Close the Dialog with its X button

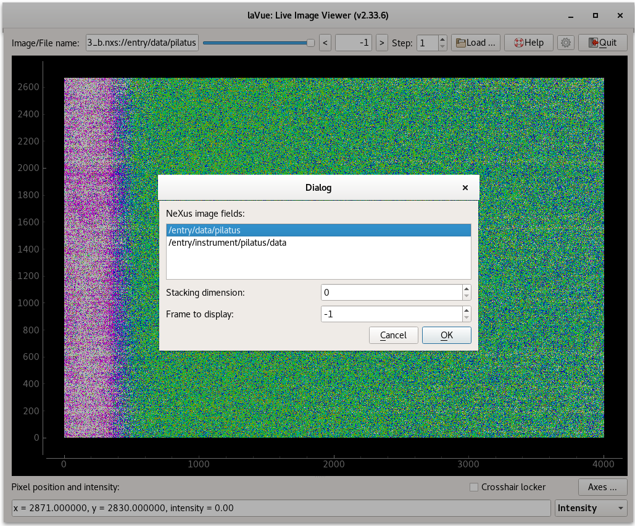coord(465,188)
